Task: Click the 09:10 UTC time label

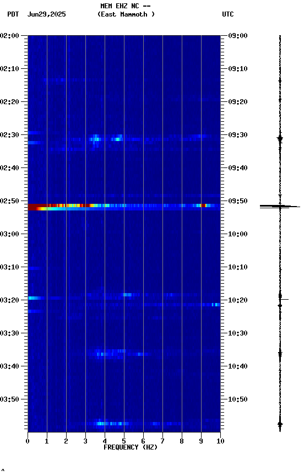Action: tap(238, 69)
